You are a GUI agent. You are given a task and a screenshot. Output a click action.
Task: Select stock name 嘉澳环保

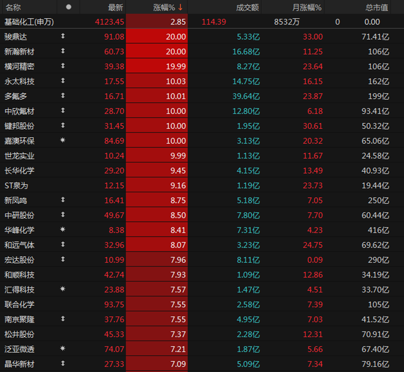point(19,141)
